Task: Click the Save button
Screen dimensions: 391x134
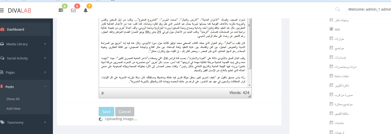Action: 106,111
